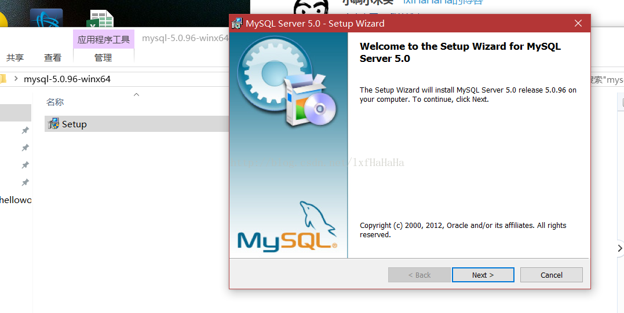Close the MySQL Setup Wizard window

(x=578, y=24)
